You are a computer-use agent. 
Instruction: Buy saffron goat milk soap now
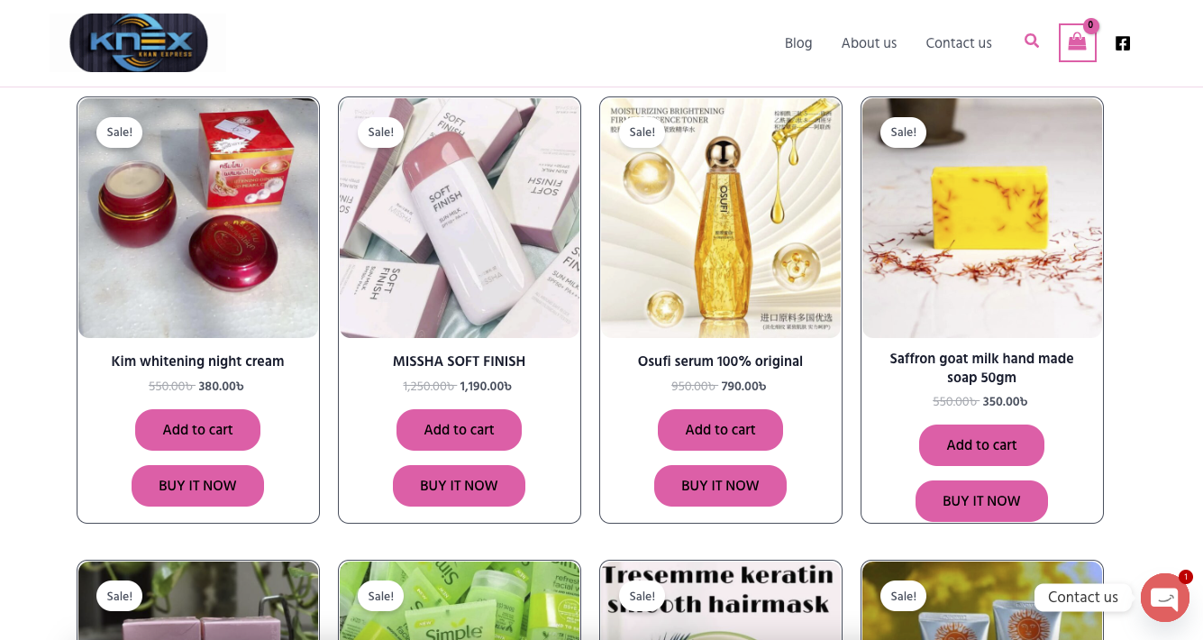click(981, 501)
